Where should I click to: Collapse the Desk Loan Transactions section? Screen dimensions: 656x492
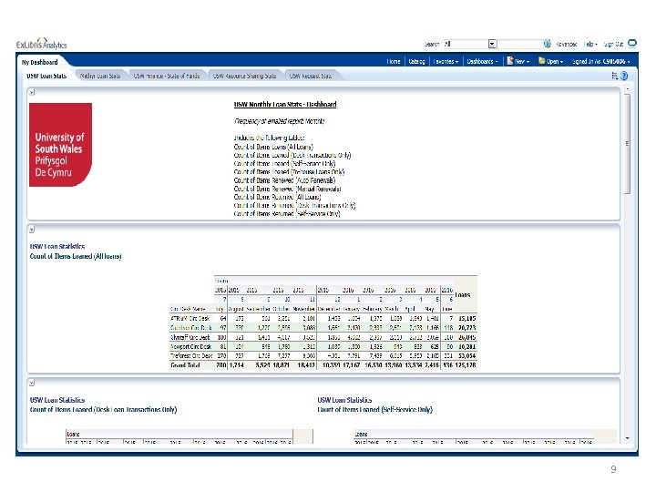click(32, 383)
